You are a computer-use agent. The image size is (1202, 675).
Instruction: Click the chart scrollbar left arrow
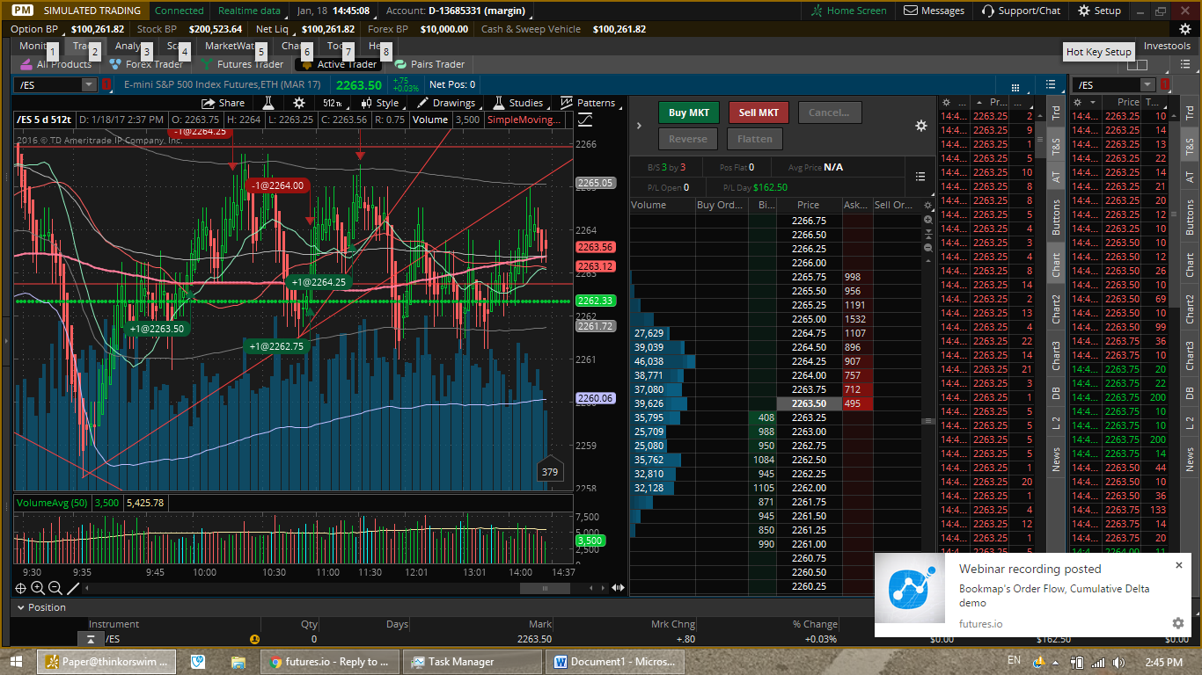pyautogui.click(x=86, y=588)
